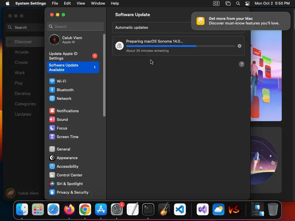Screen dimensions: 295x221
Task: Open Spotlight search in menu bar
Action: (238, 3)
